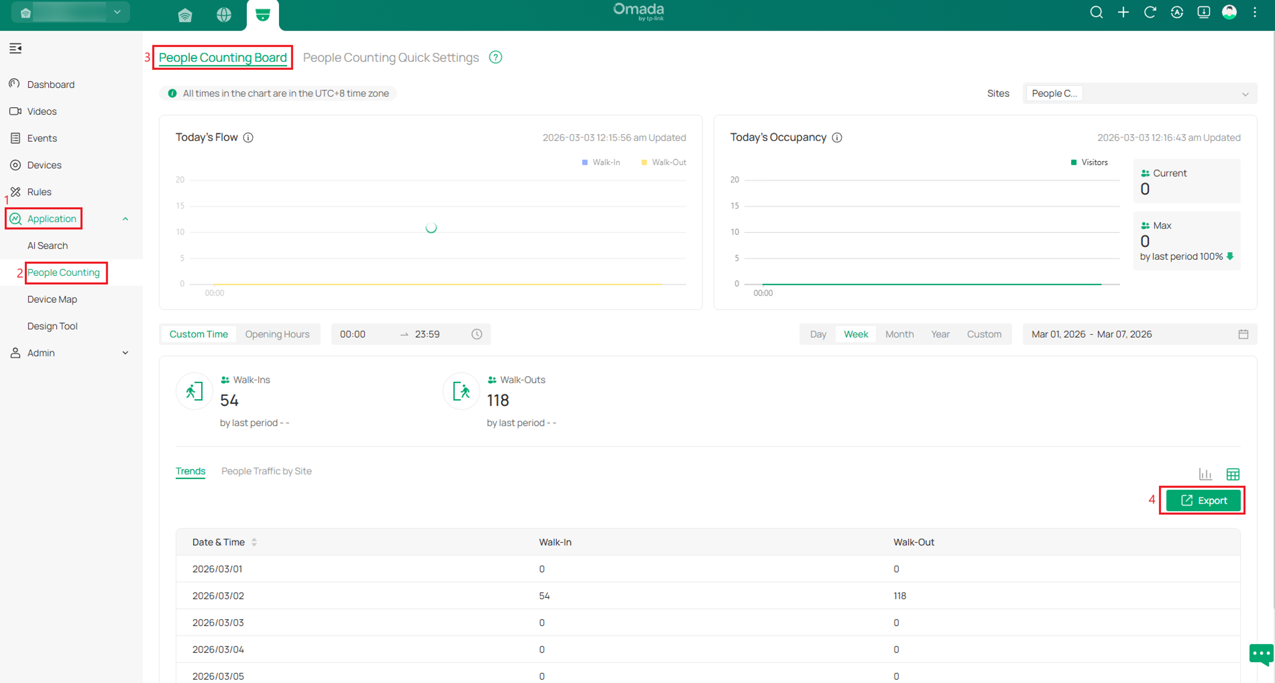Edit end time 23:59 field

[427, 334]
